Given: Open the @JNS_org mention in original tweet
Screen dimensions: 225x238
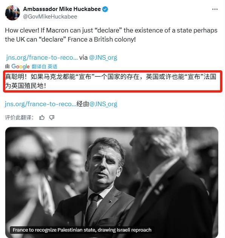Looking at the screenshot, I should coord(103,57).
